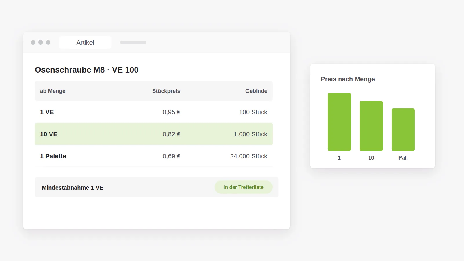The image size is (464, 261).
Task: Click the '100 Stück' cell
Action: point(253,112)
